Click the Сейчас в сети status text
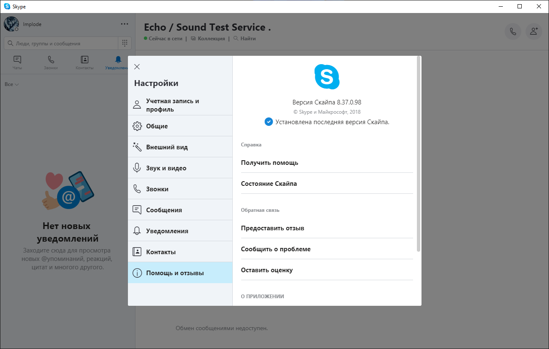549x349 pixels. pyautogui.click(x=165, y=39)
